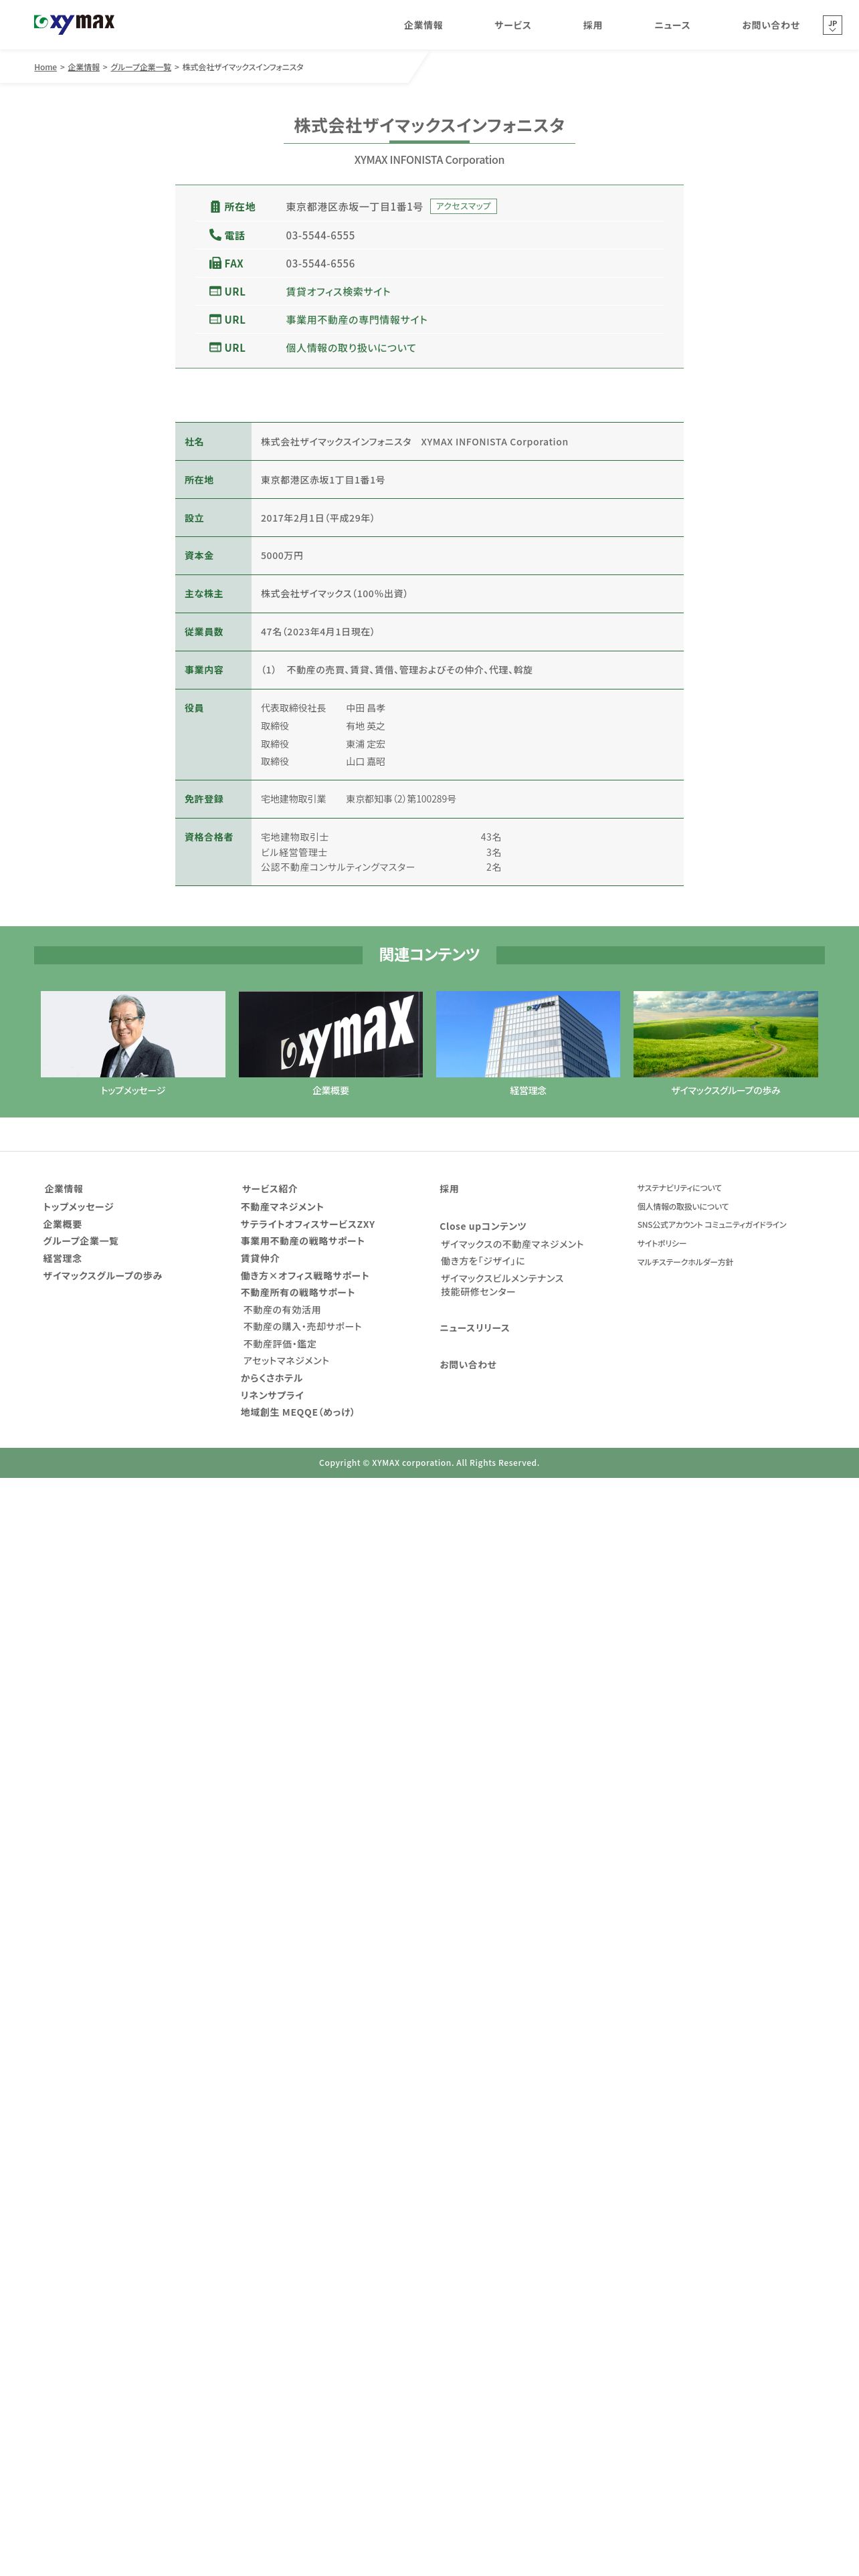Screen dimensions: 859x2576
Task: Open トップメッセージ thumbnail card
Action: [x=133, y=1044]
